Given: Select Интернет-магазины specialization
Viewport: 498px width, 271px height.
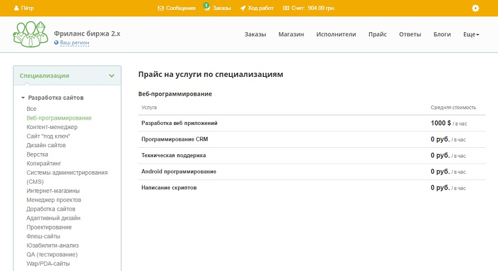Looking at the screenshot, I should 53,191.
